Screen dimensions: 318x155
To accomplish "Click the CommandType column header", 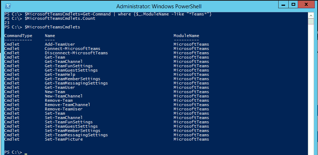I will click(18, 36).
